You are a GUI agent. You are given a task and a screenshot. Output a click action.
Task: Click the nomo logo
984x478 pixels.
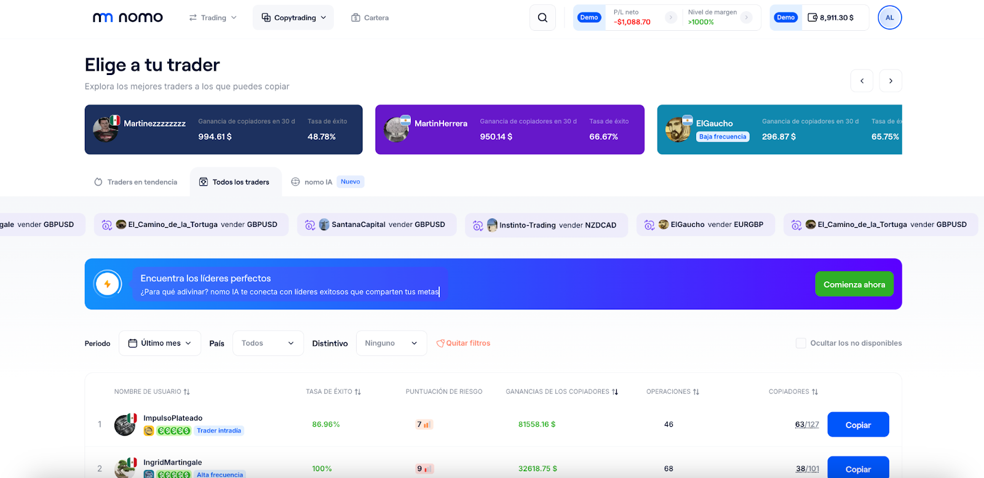pos(127,17)
